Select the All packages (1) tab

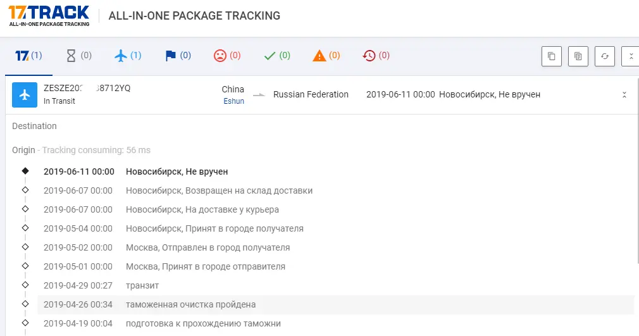pyautogui.click(x=28, y=56)
